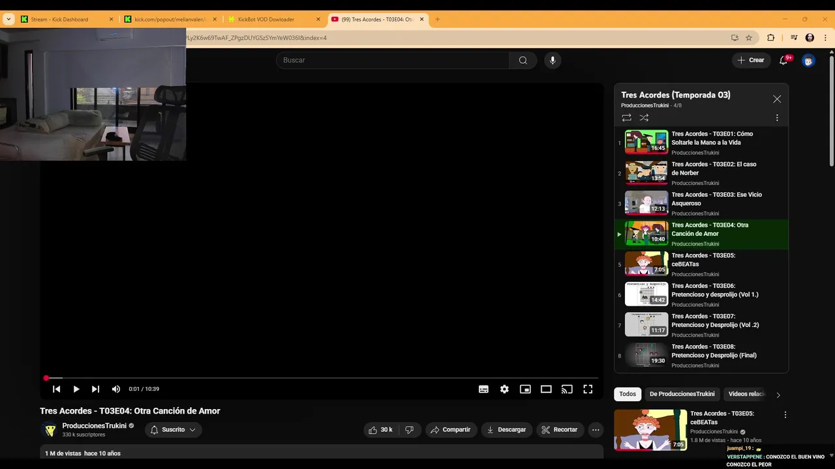Open more actions ellipsis under video
This screenshot has width=835, height=469.
[596, 430]
